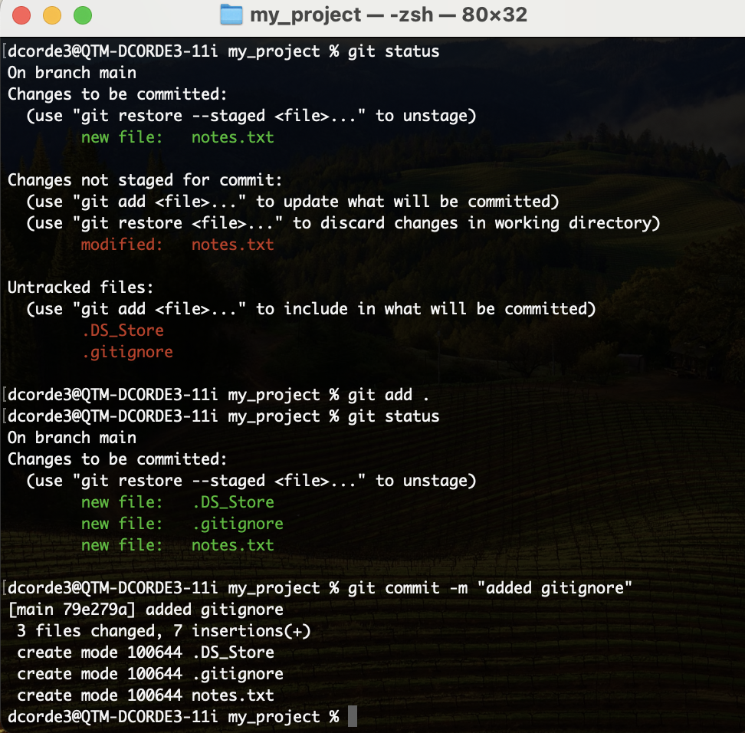Click the window title text 'my_project — -zsh — 80×32'
The image size is (745, 733).
coord(388,15)
